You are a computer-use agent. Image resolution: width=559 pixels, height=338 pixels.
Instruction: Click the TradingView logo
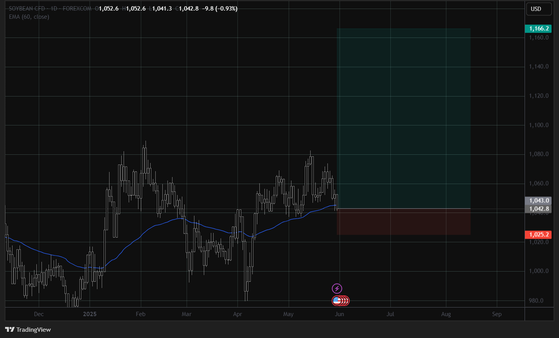(x=28, y=330)
